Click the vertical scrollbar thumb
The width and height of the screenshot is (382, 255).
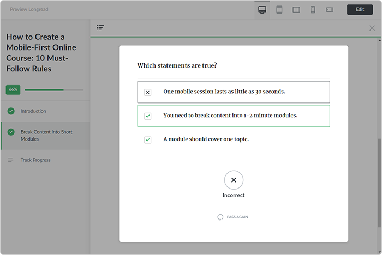[380, 183]
